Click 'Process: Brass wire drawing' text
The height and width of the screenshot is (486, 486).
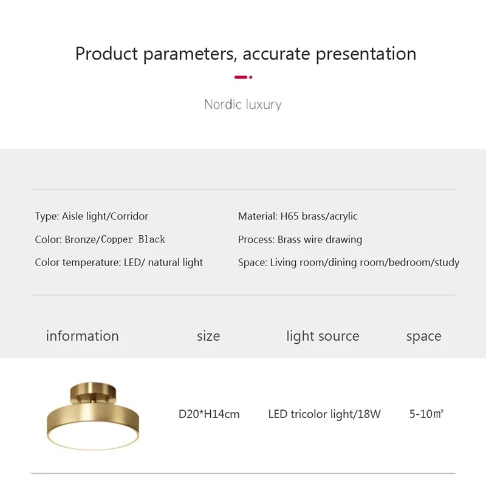click(299, 239)
